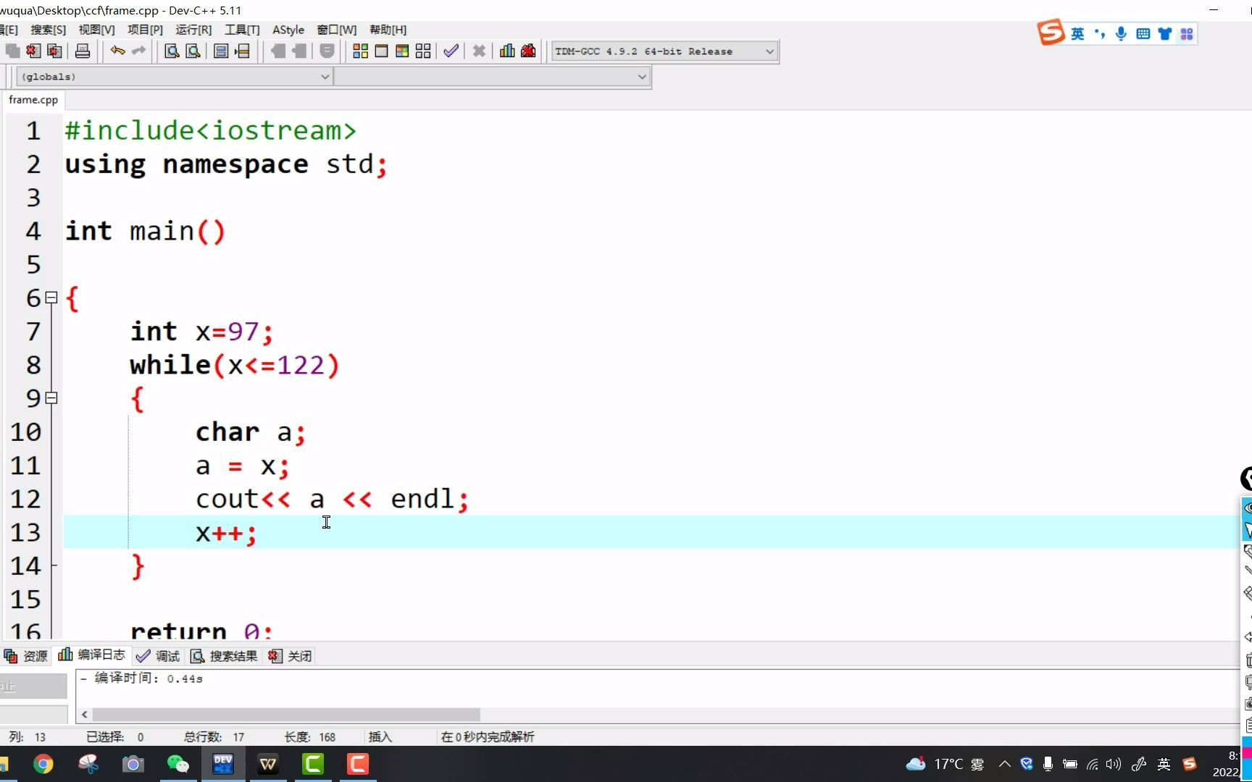Open Find with the first magnifier icon
Image resolution: width=1252 pixels, height=782 pixels.
pyautogui.click(x=172, y=51)
